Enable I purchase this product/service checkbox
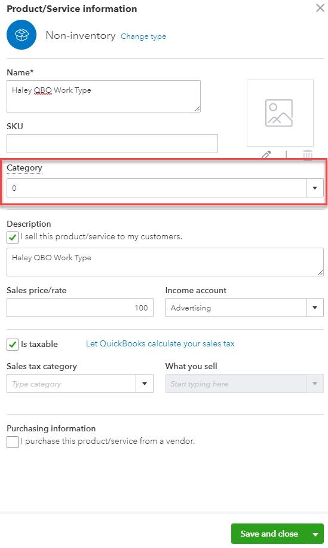This screenshot has height=548, width=328. pos(13,442)
